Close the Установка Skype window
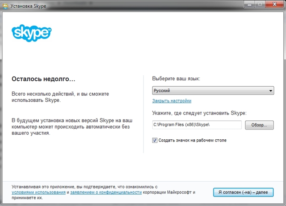 (x=274, y=4)
